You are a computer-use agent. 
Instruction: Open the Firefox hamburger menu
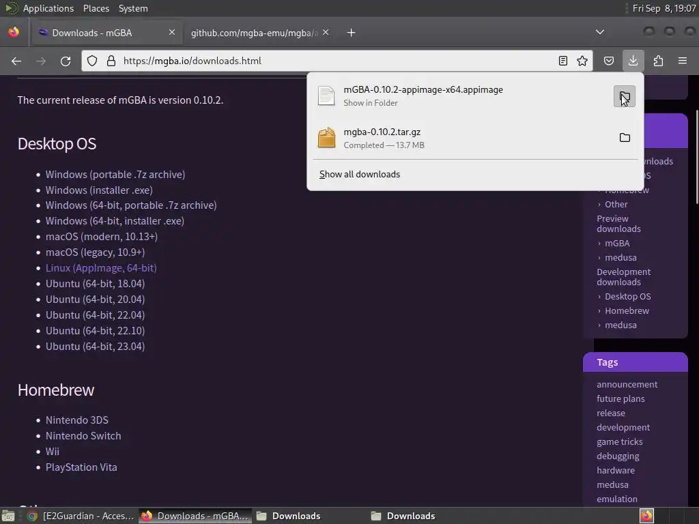click(x=683, y=61)
